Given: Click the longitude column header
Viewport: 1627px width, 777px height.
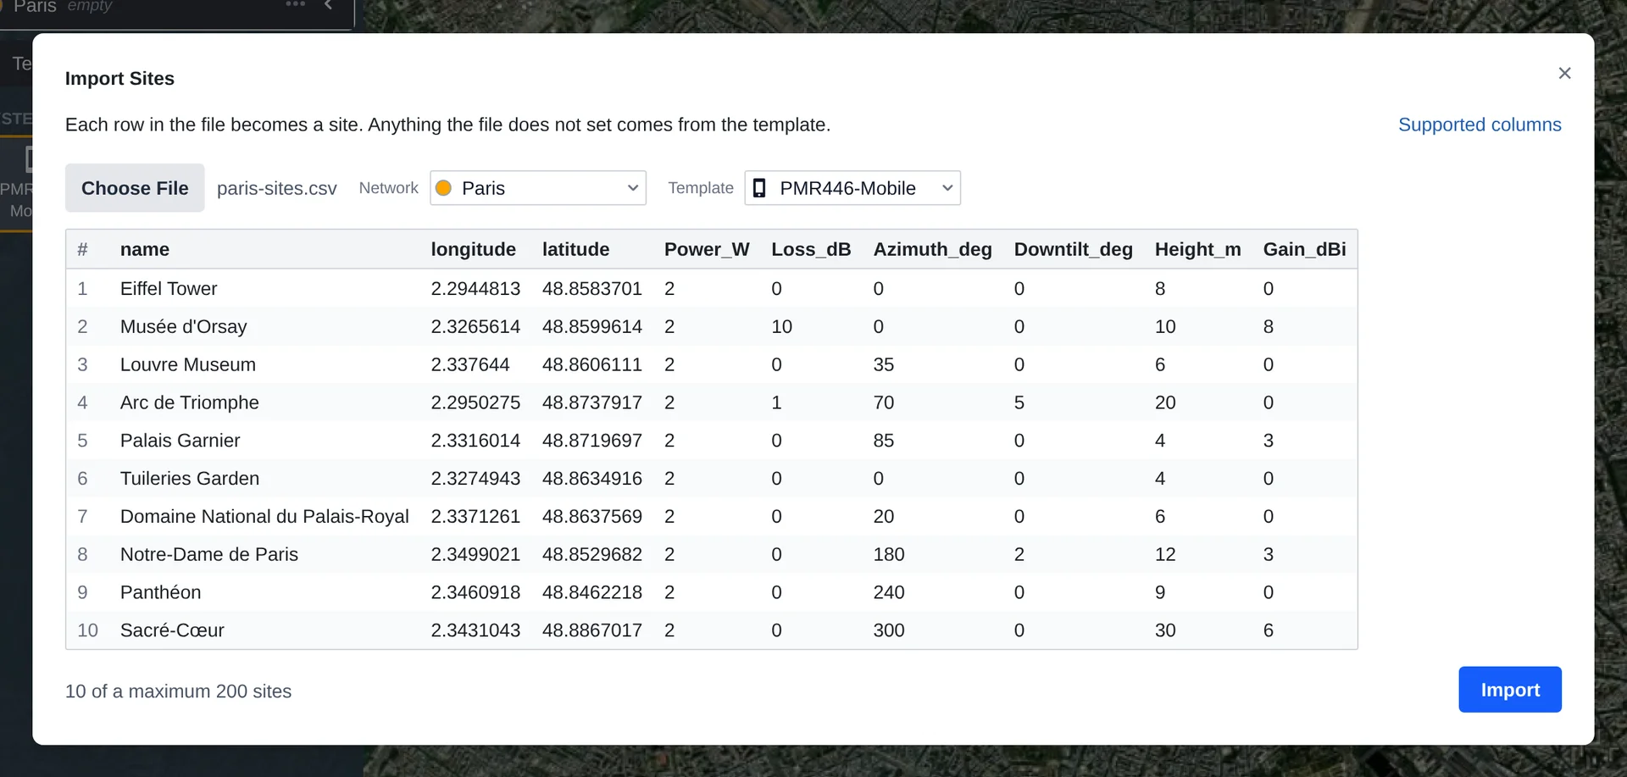Looking at the screenshot, I should coord(473,249).
